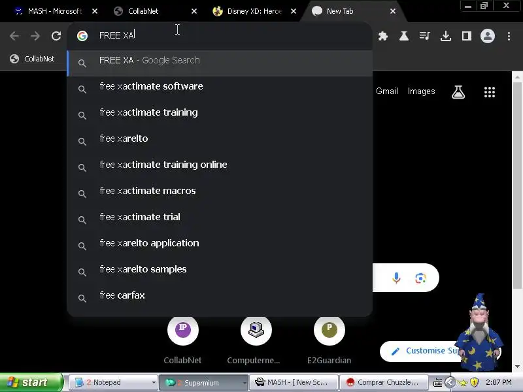Open the Supermium taskbar group
The image size is (523, 392).
(x=202, y=382)
